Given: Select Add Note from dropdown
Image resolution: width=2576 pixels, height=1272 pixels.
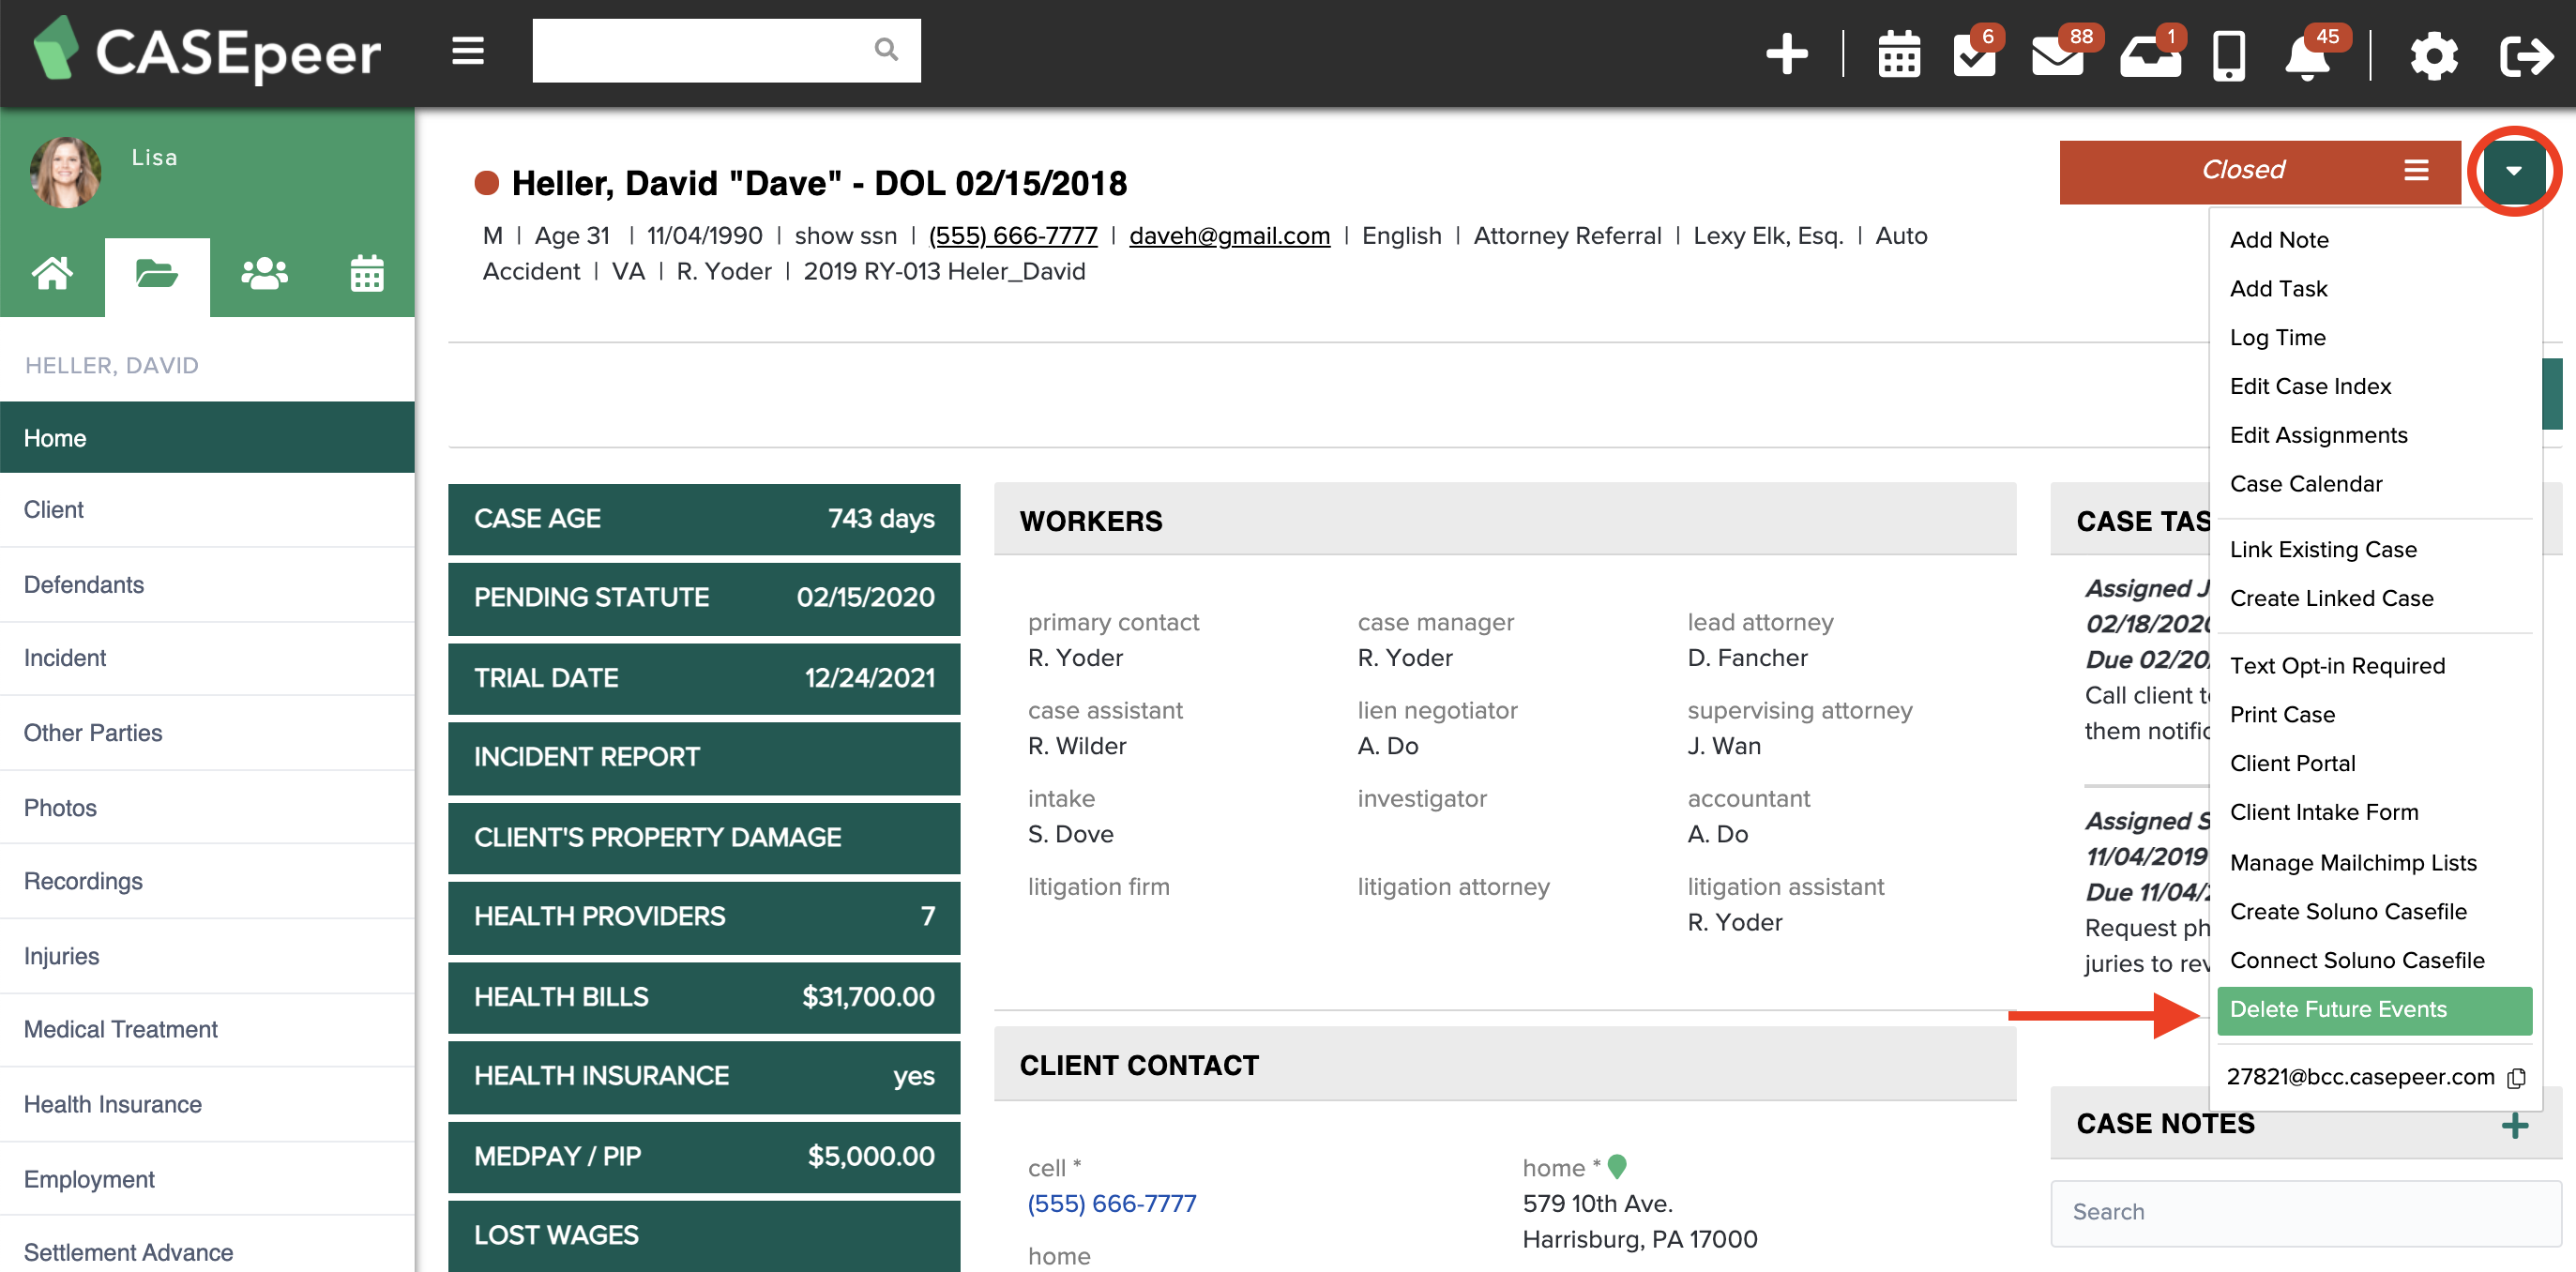Looking at the screenshot, I should (2279, 240).
